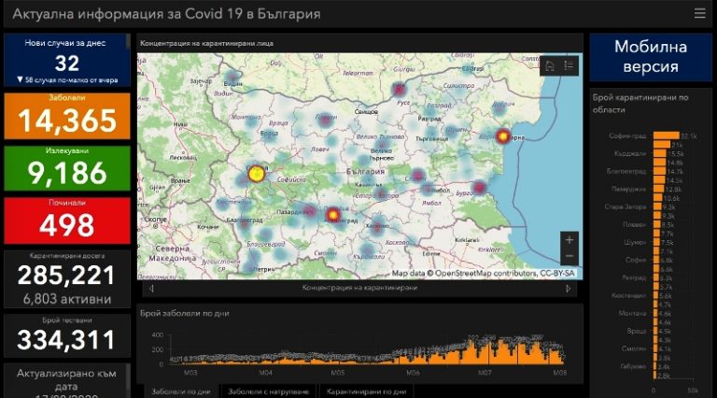Click the Брой заболели по дни chart title
Image resolution: width=717 pixels, height=398 pixels.
click(x=185, y=313)
